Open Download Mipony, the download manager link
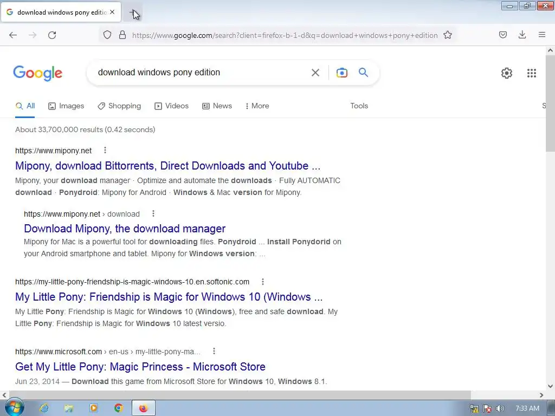This screenshot has height=416, width=555. [x=125, y=229]
